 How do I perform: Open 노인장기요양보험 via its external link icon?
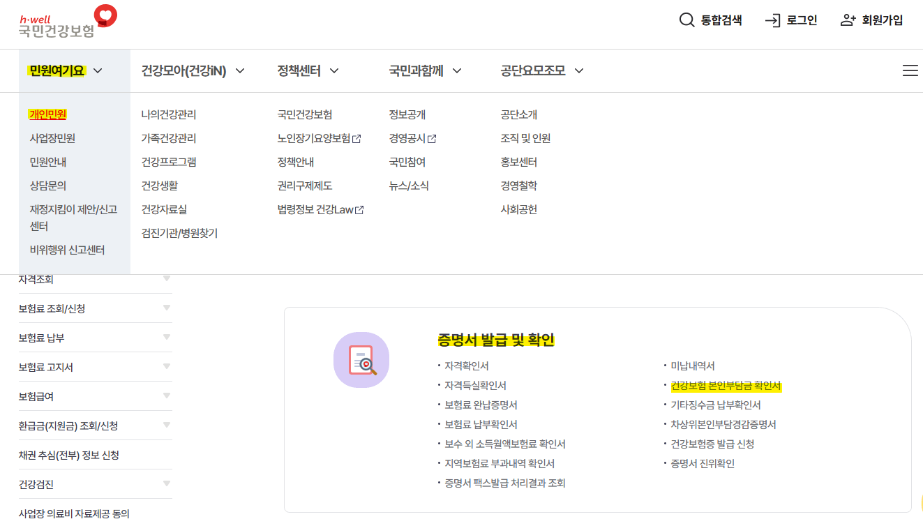tap(358, 138)
